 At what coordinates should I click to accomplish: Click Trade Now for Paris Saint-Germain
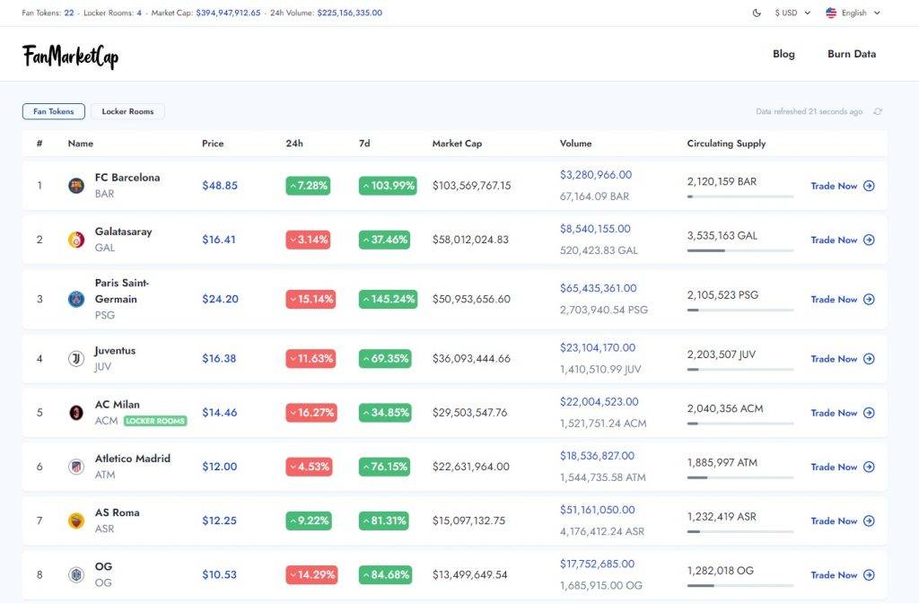pyautogui.click(x=843, y=300)
